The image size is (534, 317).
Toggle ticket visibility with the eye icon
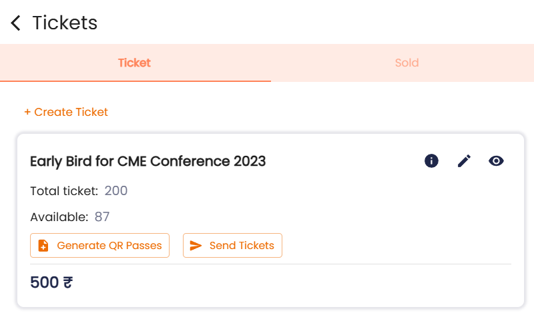coord(496,160)
